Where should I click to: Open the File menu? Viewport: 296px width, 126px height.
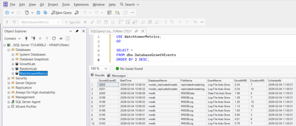pos(13,4)
